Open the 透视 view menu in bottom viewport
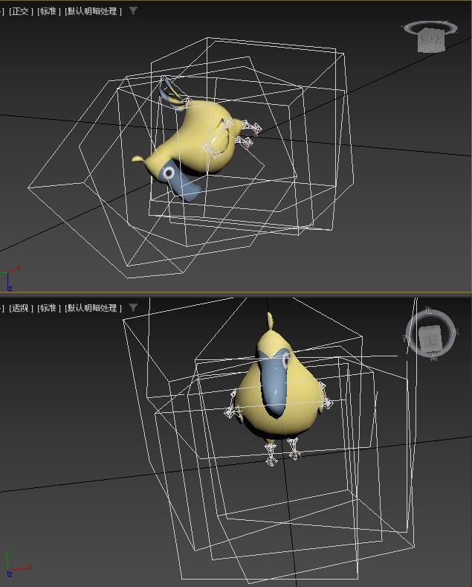The image size is (472, 587). 21,308
